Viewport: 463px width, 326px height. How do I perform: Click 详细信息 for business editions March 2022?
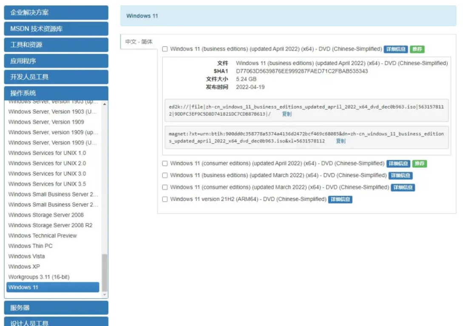point(401,176)
